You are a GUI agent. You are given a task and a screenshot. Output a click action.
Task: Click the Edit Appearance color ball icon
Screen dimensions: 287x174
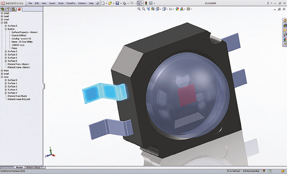(x=177, y=9)
